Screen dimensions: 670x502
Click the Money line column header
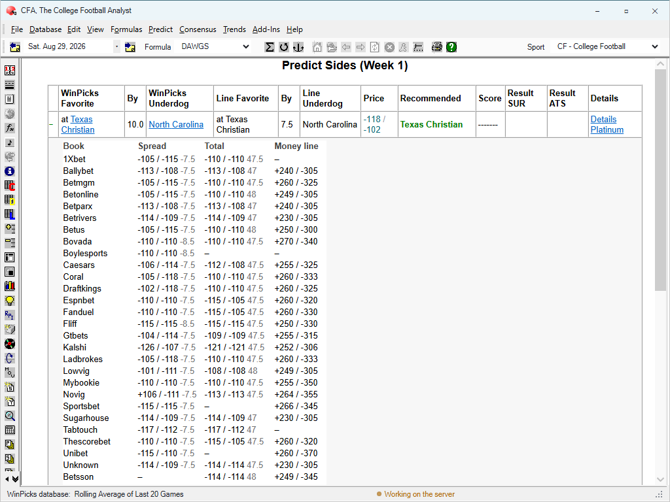(296, 146)
